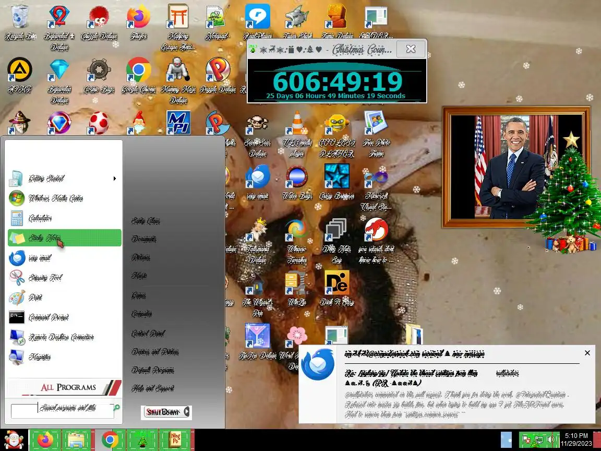Open the Recycle Bin desktop icon
The width and height of the screenshot is (601, 451).
click(20, 22)
